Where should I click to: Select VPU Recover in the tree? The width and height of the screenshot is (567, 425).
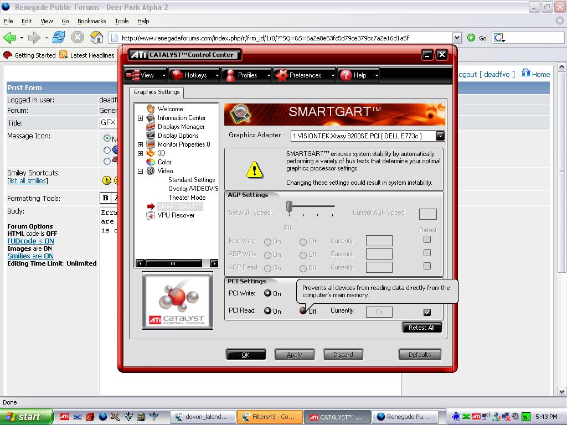coord(176,215)
